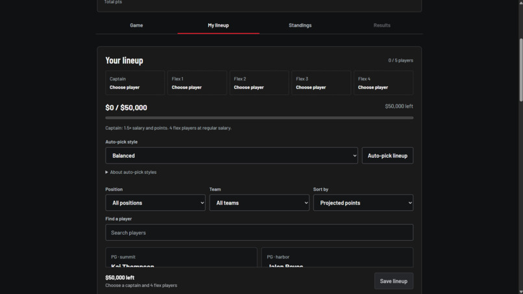The height and width of the screenshot is (294, 523).
Task: Click the Auto-pick lineup button
Action: tap(387, 156)
